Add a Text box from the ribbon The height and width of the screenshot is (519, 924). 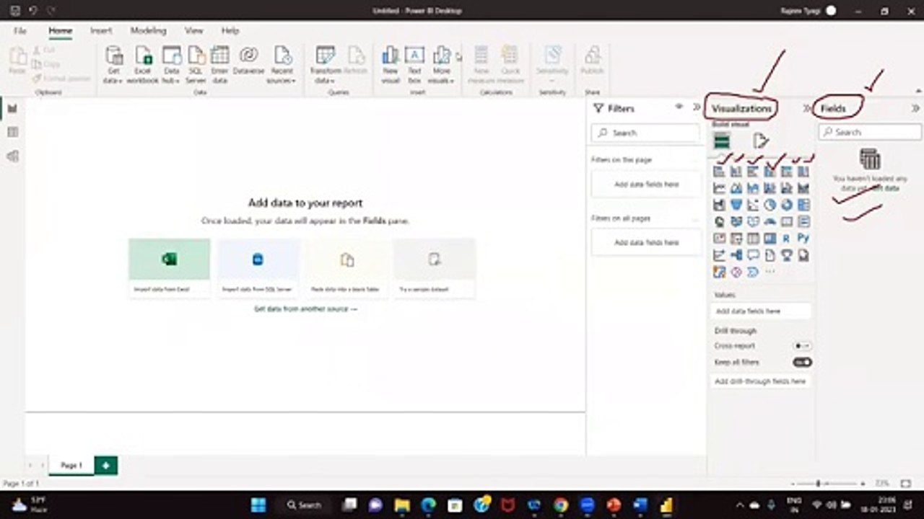(414, 65)
